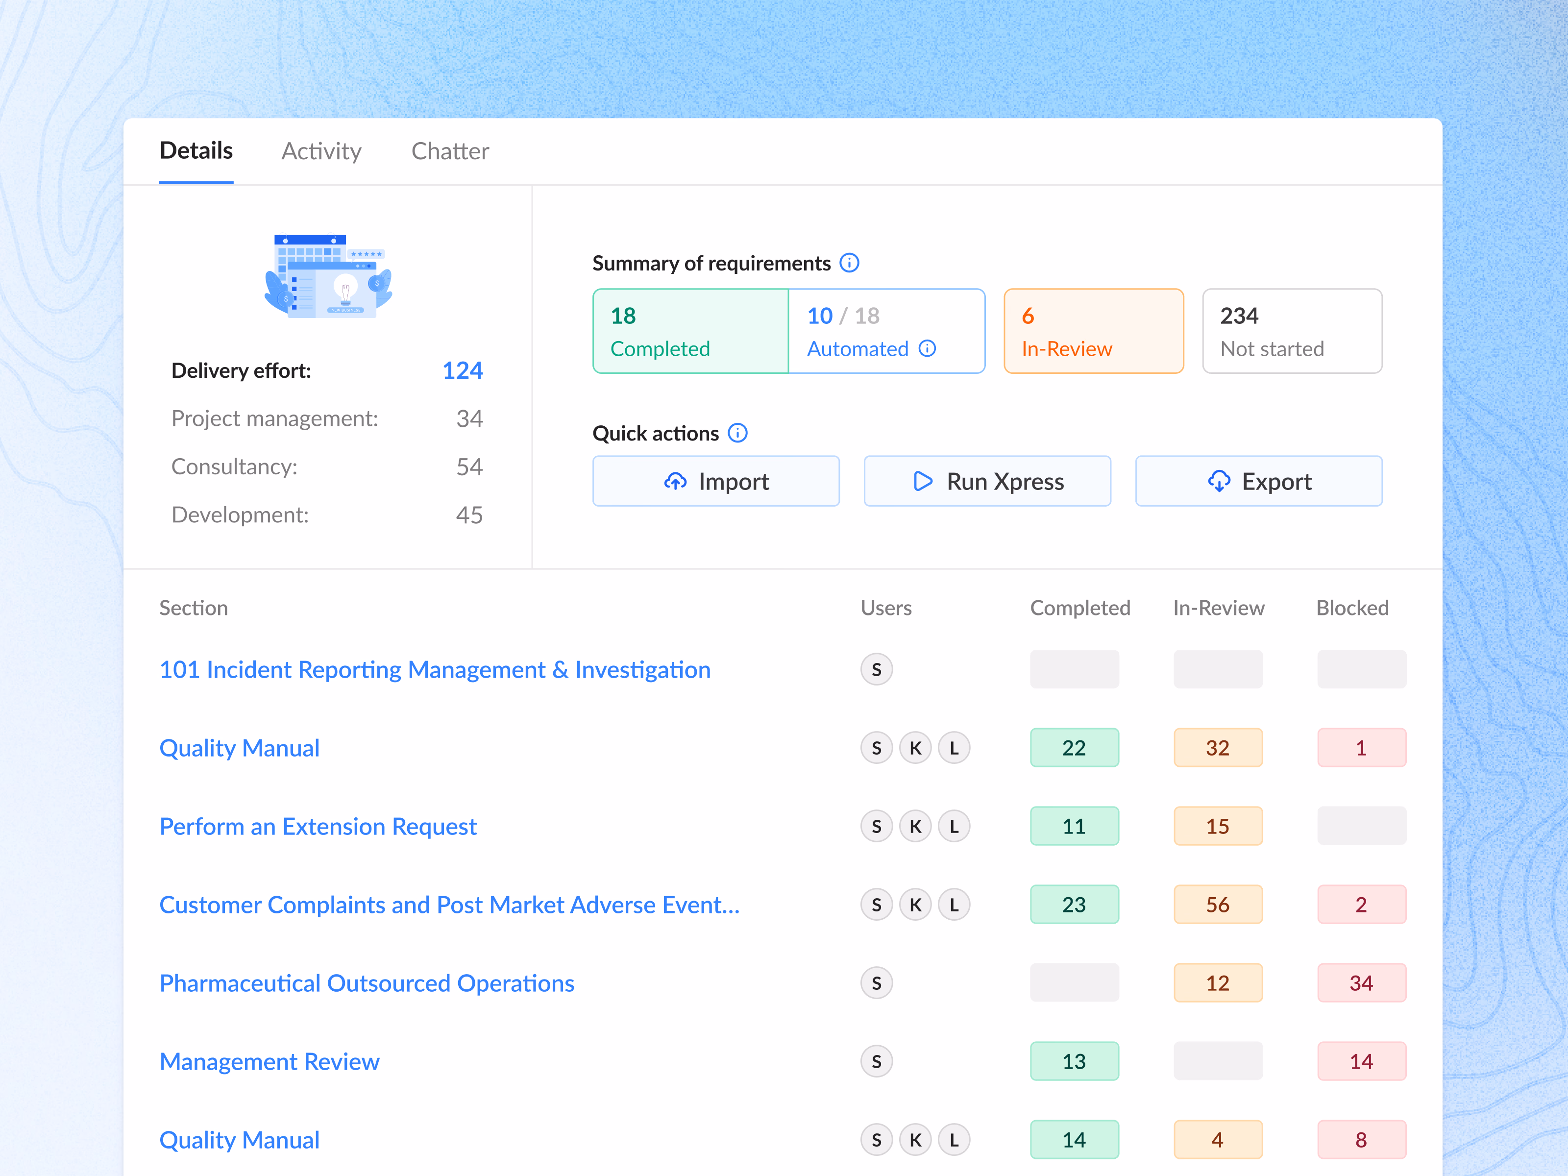Switch to the Details tab
This screenshot has width=1568, height=1176.
(196, 151)
